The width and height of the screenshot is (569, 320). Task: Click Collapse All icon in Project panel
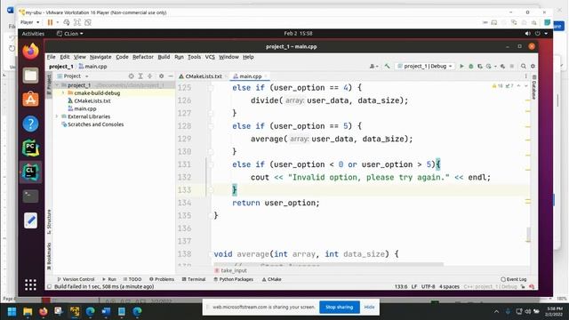point(149,76)
